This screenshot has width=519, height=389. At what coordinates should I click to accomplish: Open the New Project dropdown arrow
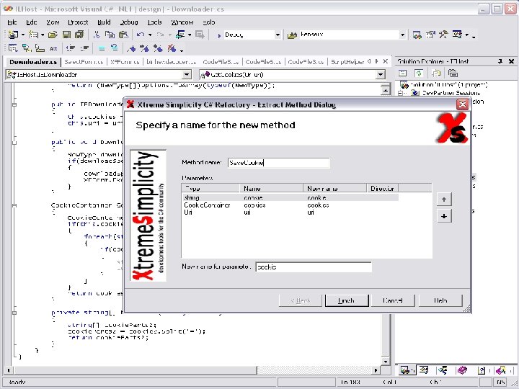coord(23,35)
